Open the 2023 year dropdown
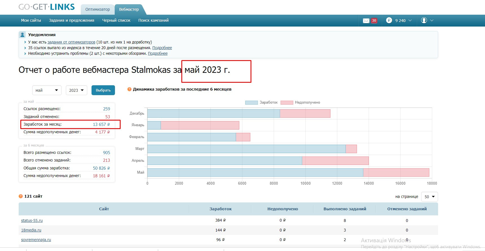Image resolution: width=485 pixels, height=251 pixels. point(77,90)
